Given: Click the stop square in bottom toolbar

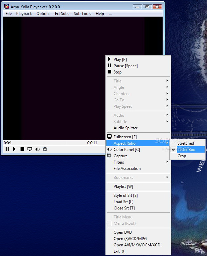Looking at the screenshot, I should point(22,149).
